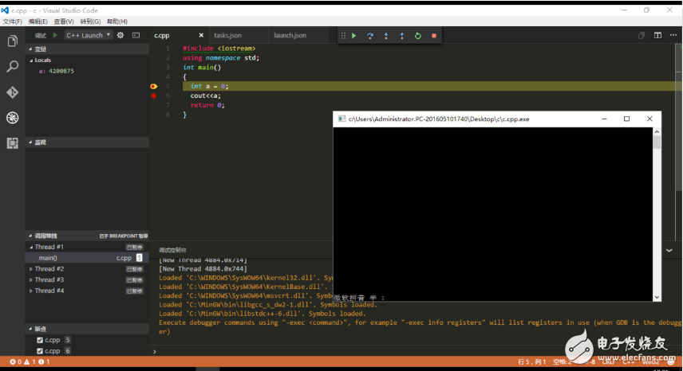Open launch.json with the gear icon
The height and width of the screenshot is (371, 683).
tap(120, 35)
